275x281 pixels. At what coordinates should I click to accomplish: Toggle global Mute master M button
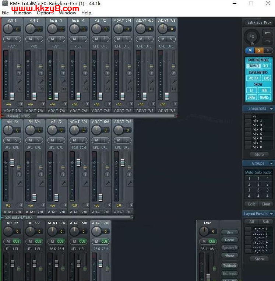(250, 50)
